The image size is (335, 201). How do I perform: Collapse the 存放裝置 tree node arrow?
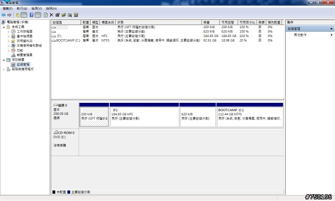tap(4, 60)
